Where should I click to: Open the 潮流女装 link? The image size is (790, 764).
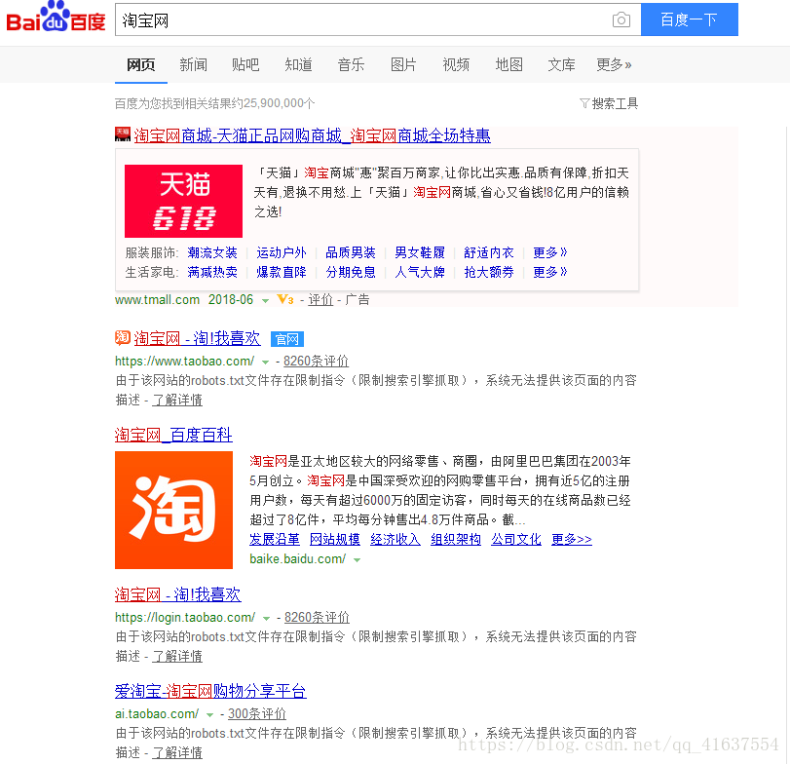[x=212, y=252]
